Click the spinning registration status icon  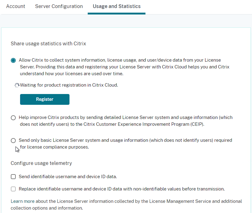[x=17, y=85]
